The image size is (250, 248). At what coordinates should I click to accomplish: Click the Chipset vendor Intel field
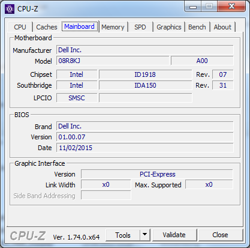[x=77, y=74]
